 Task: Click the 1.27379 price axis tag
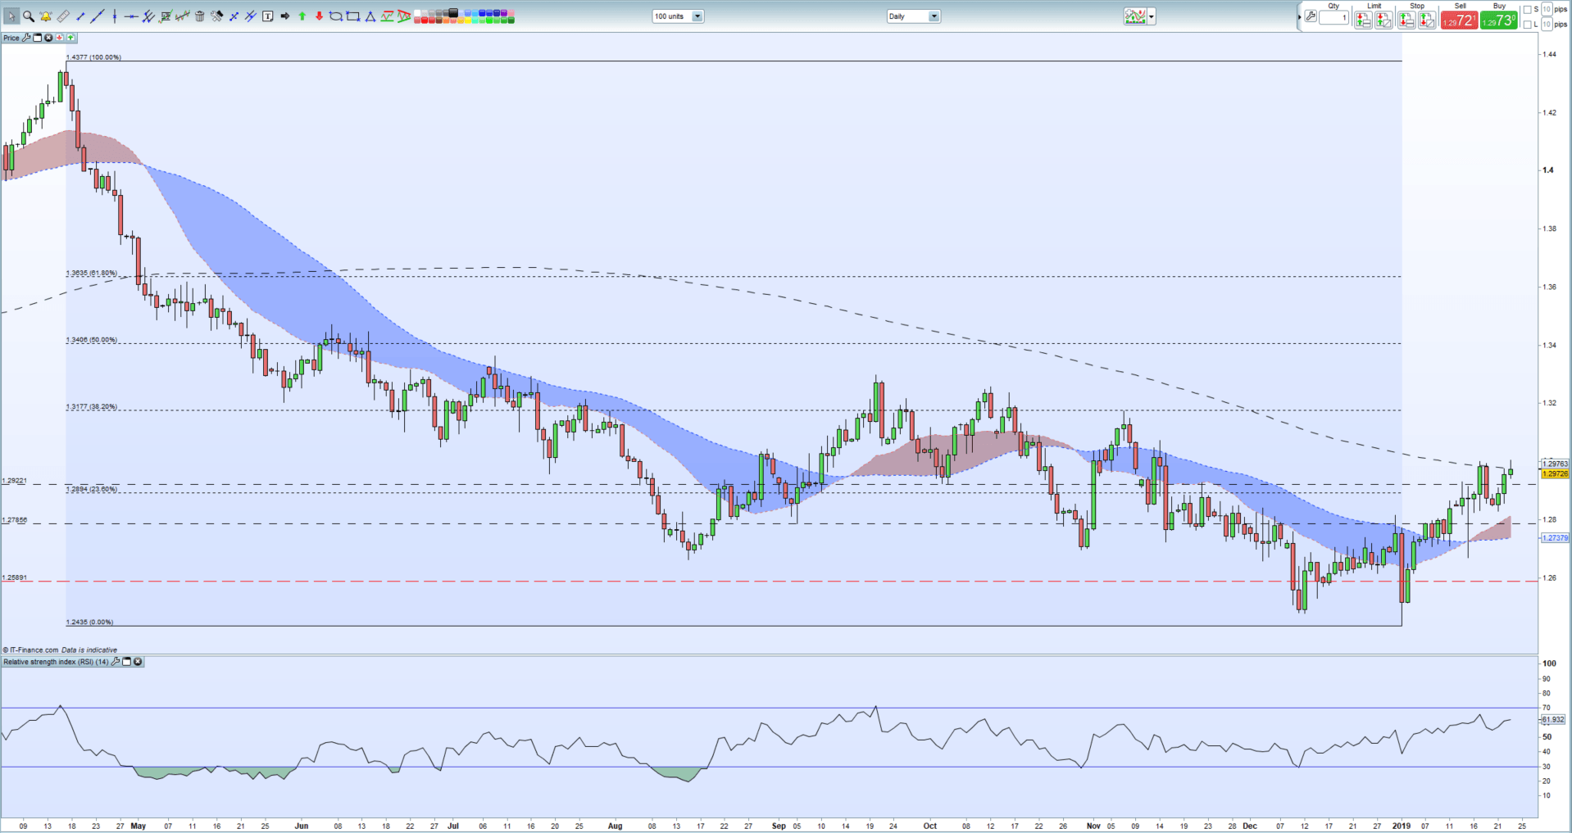pyautogui.click(x=1555, y=538)
